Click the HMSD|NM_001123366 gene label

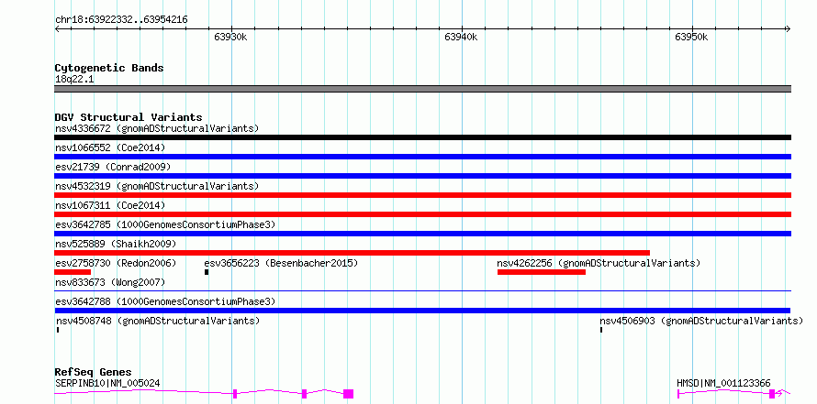pyautogui.click(x=723, y=384)
